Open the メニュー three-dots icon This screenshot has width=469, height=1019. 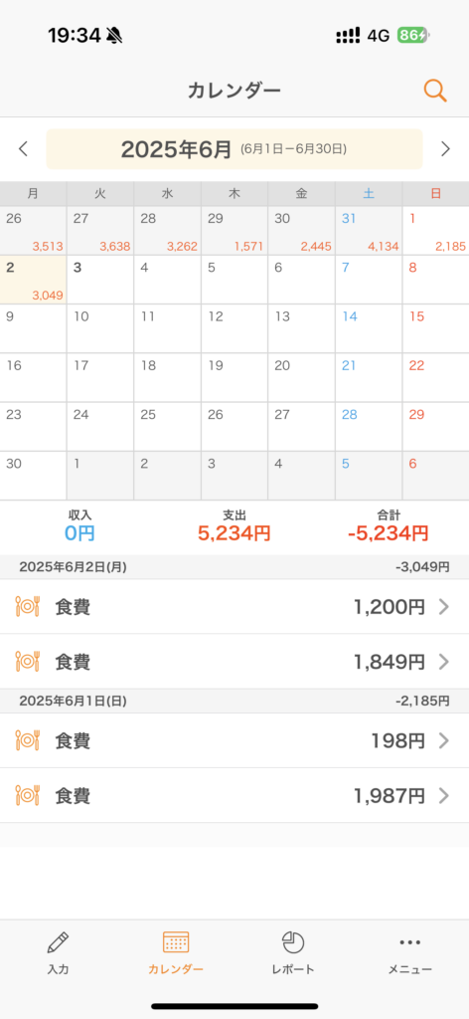coord(410,942)
